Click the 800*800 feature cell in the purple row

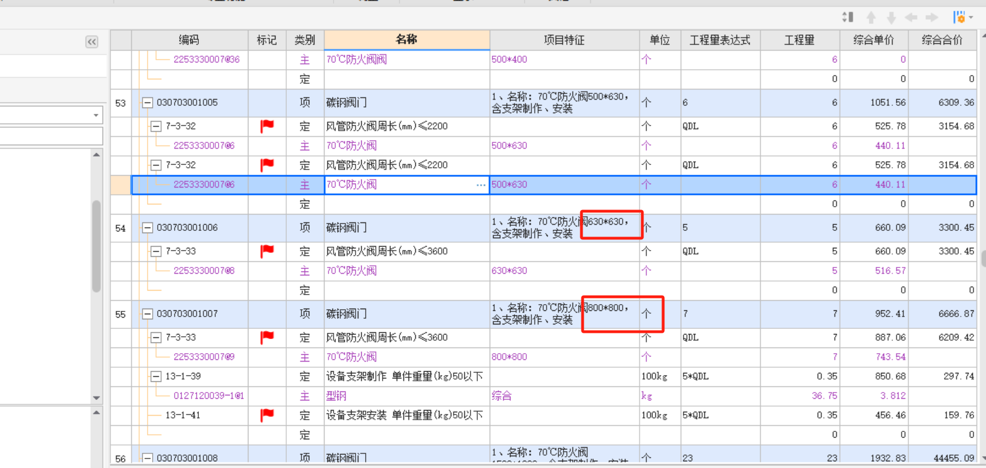click(x=565, y=357)
